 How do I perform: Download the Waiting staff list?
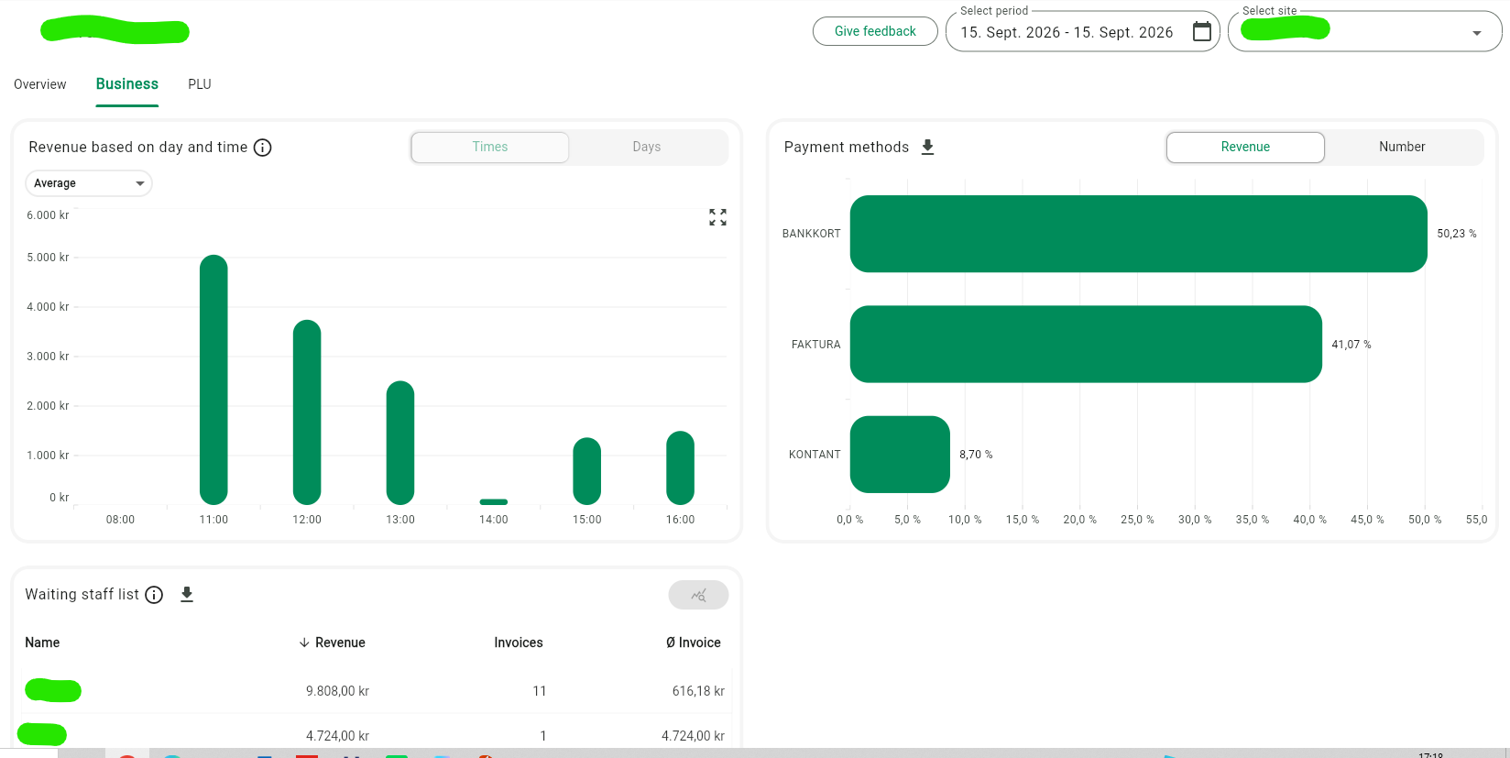[187, 595]
